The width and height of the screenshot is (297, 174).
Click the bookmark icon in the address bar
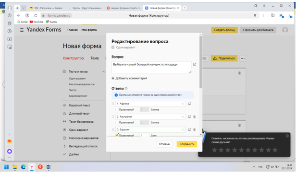[x=255, y=15]
